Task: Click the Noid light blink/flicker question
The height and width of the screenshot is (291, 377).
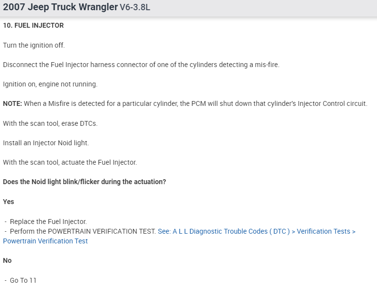Action: (84, 182)
